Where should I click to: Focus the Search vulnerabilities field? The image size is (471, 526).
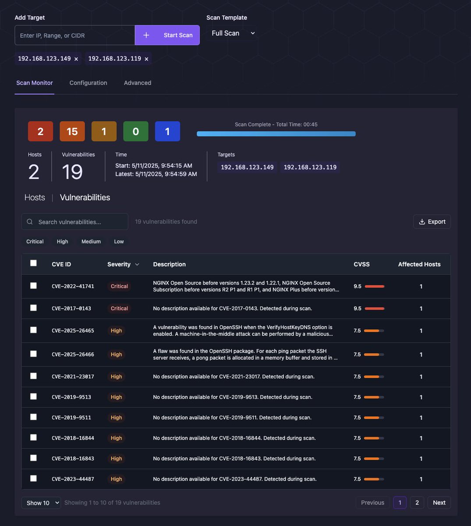pos(75,222)
